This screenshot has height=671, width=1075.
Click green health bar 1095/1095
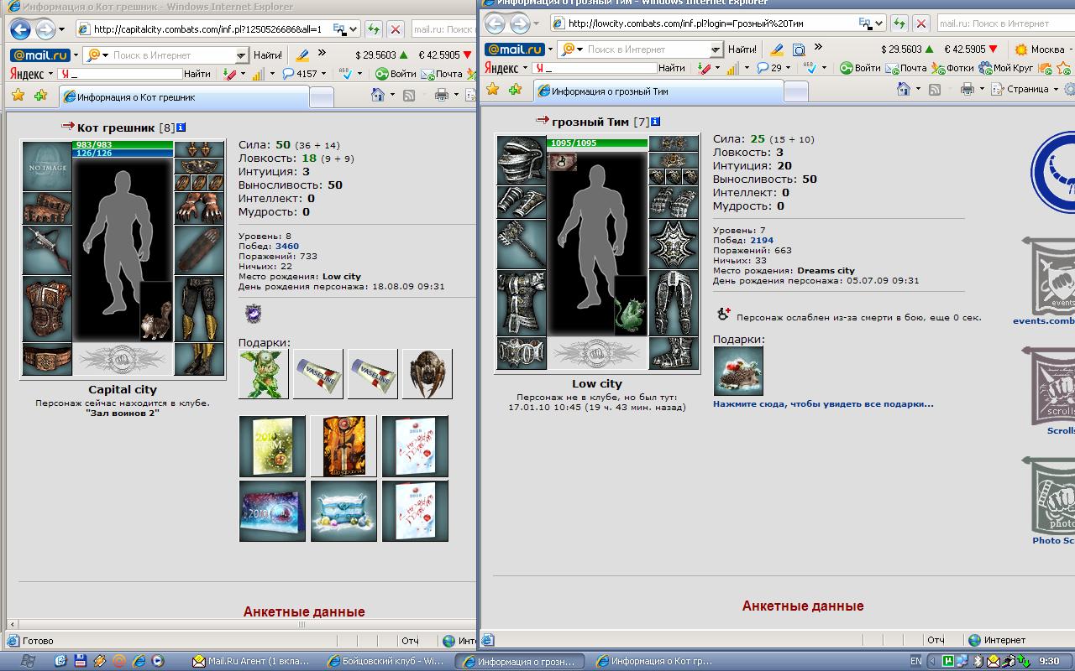598,143
